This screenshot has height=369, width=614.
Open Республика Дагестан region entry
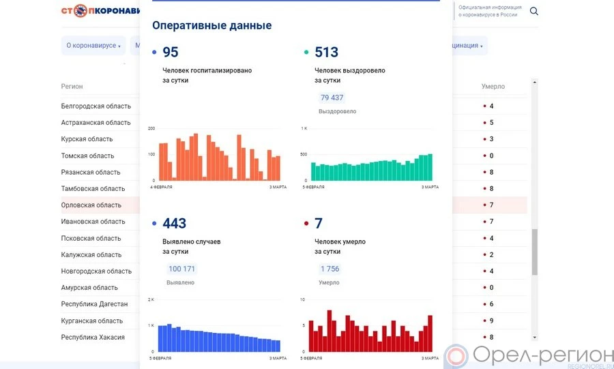[x=94, y=304]
